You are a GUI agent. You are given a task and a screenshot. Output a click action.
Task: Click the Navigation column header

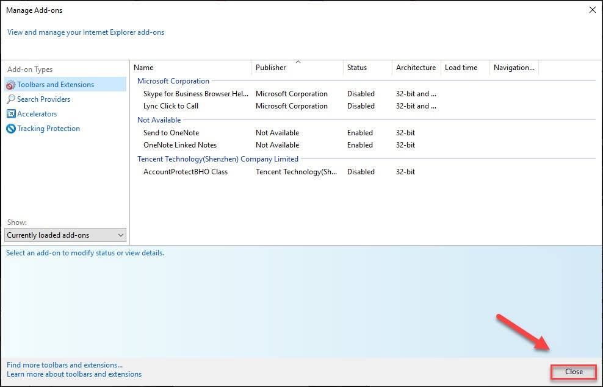513,68
